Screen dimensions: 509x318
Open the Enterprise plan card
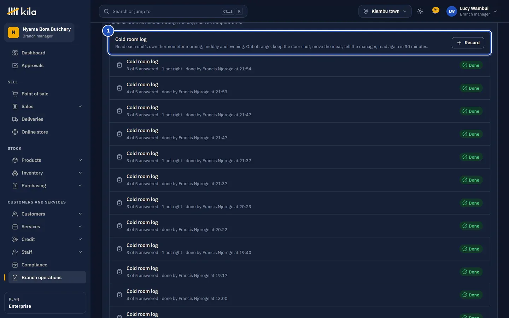click(x=45, y=303)
